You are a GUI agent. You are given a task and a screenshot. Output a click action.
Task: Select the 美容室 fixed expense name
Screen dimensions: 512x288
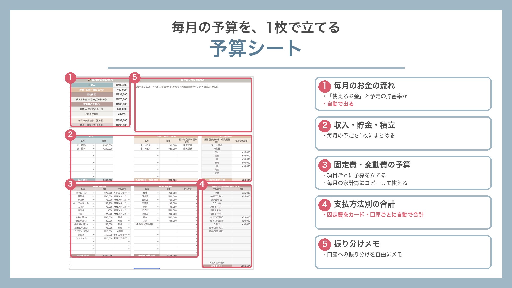click(81, 235)
